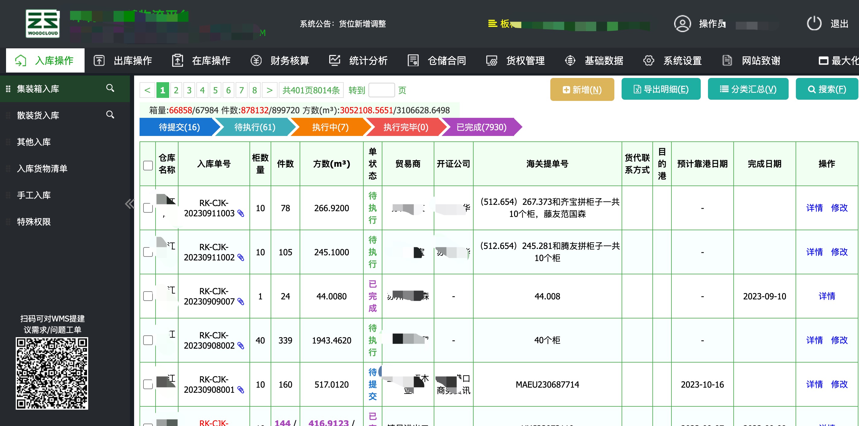Search icon beside 散装货入库 in sidebar
This screenshot has height=426, width=859.
coord(110,115)
